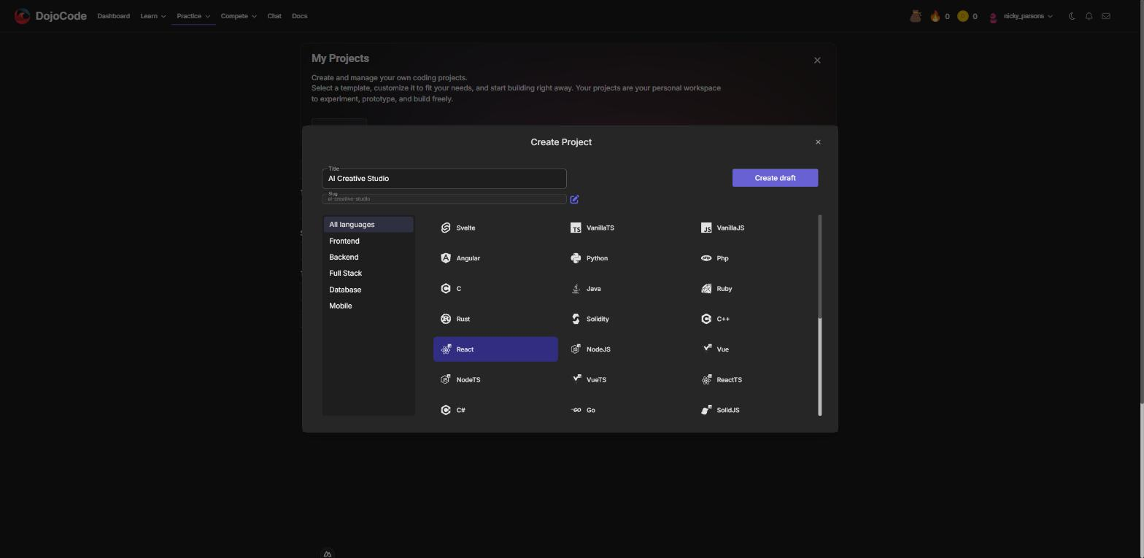Open the messages envelope icon
Image resolution: width=1144 pixels, height=558 pixels.
pyautogui.click(x=1106, y=16)
